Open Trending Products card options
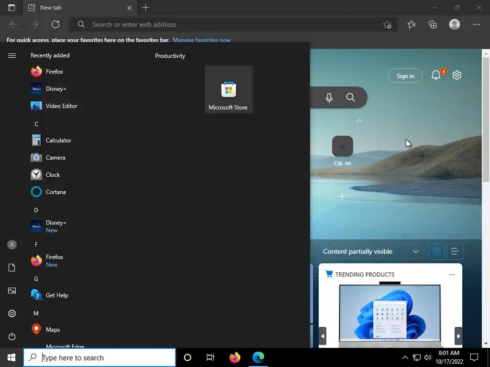Screen dimensions: 490x367 [x=452, y=275]
